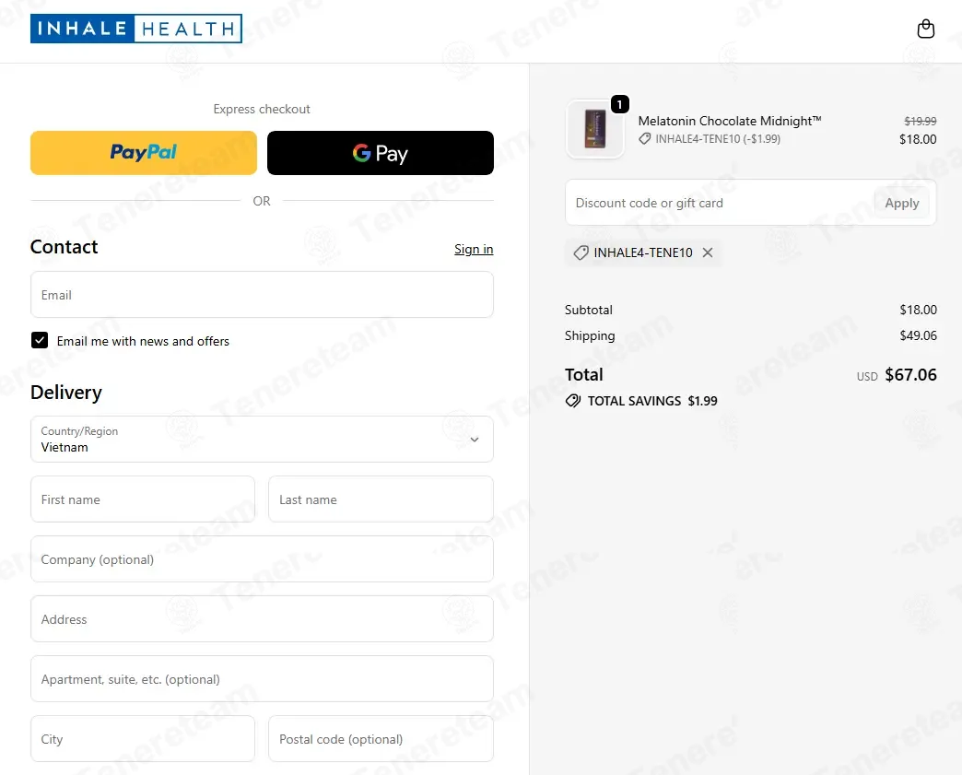The height and width of the screenshot is (775, 962).
Task: Click the Shipping cost $49.06
Action: pos(918,335)
